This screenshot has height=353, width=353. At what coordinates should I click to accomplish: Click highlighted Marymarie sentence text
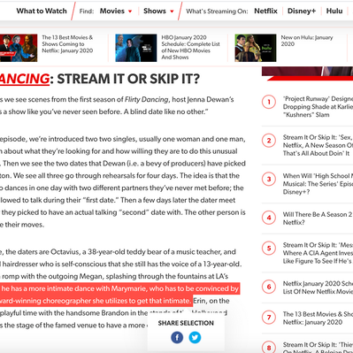click(119, 295)
